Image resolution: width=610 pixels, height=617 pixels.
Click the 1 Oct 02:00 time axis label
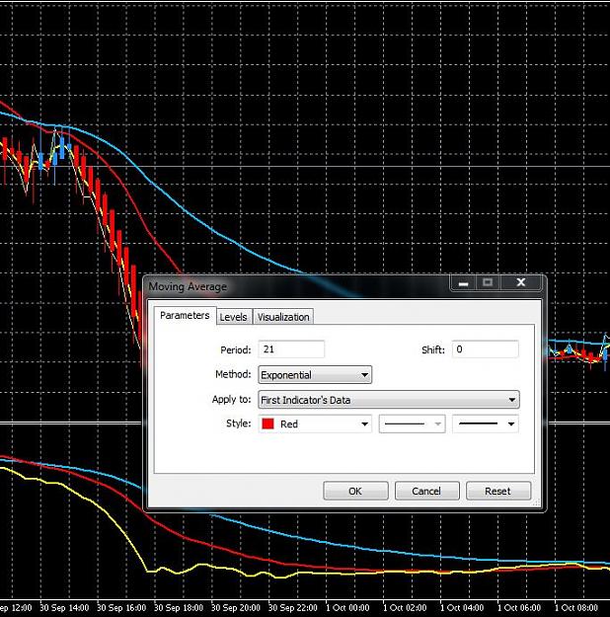coord(405,608)
